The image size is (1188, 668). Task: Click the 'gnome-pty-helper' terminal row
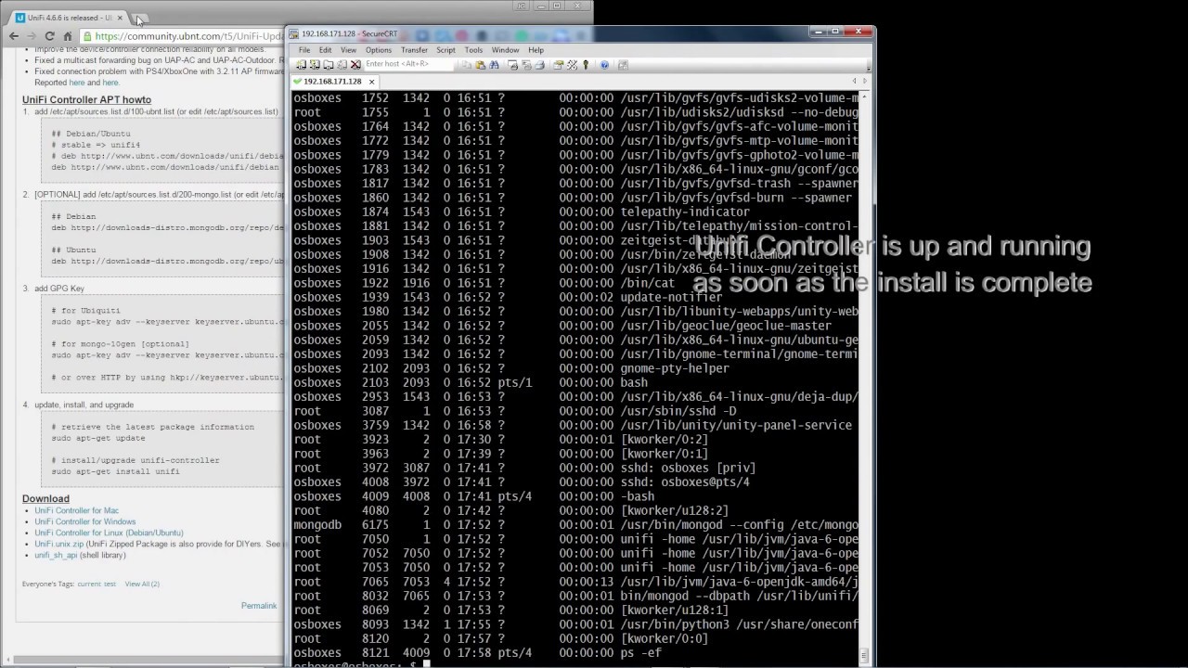click(575, 368)
